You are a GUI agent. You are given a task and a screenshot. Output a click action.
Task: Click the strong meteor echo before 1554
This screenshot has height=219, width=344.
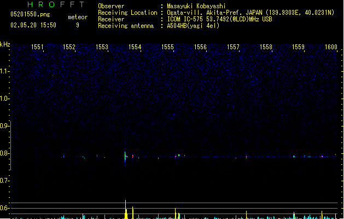(125, 157)
